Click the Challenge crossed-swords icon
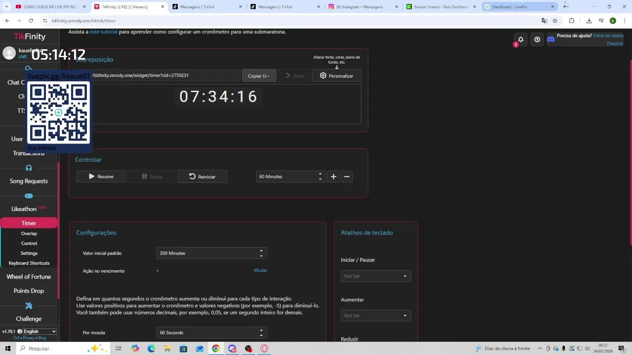 click(29, 306)
